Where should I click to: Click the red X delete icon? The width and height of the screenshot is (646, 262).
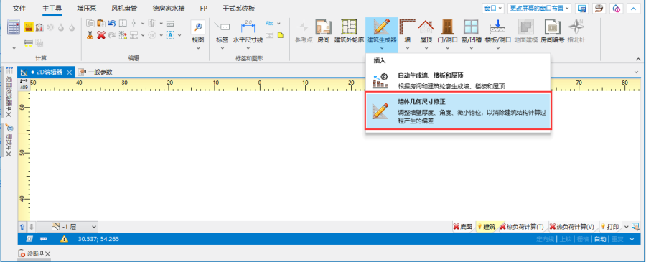pyautogui.click(x=101, y=35)
